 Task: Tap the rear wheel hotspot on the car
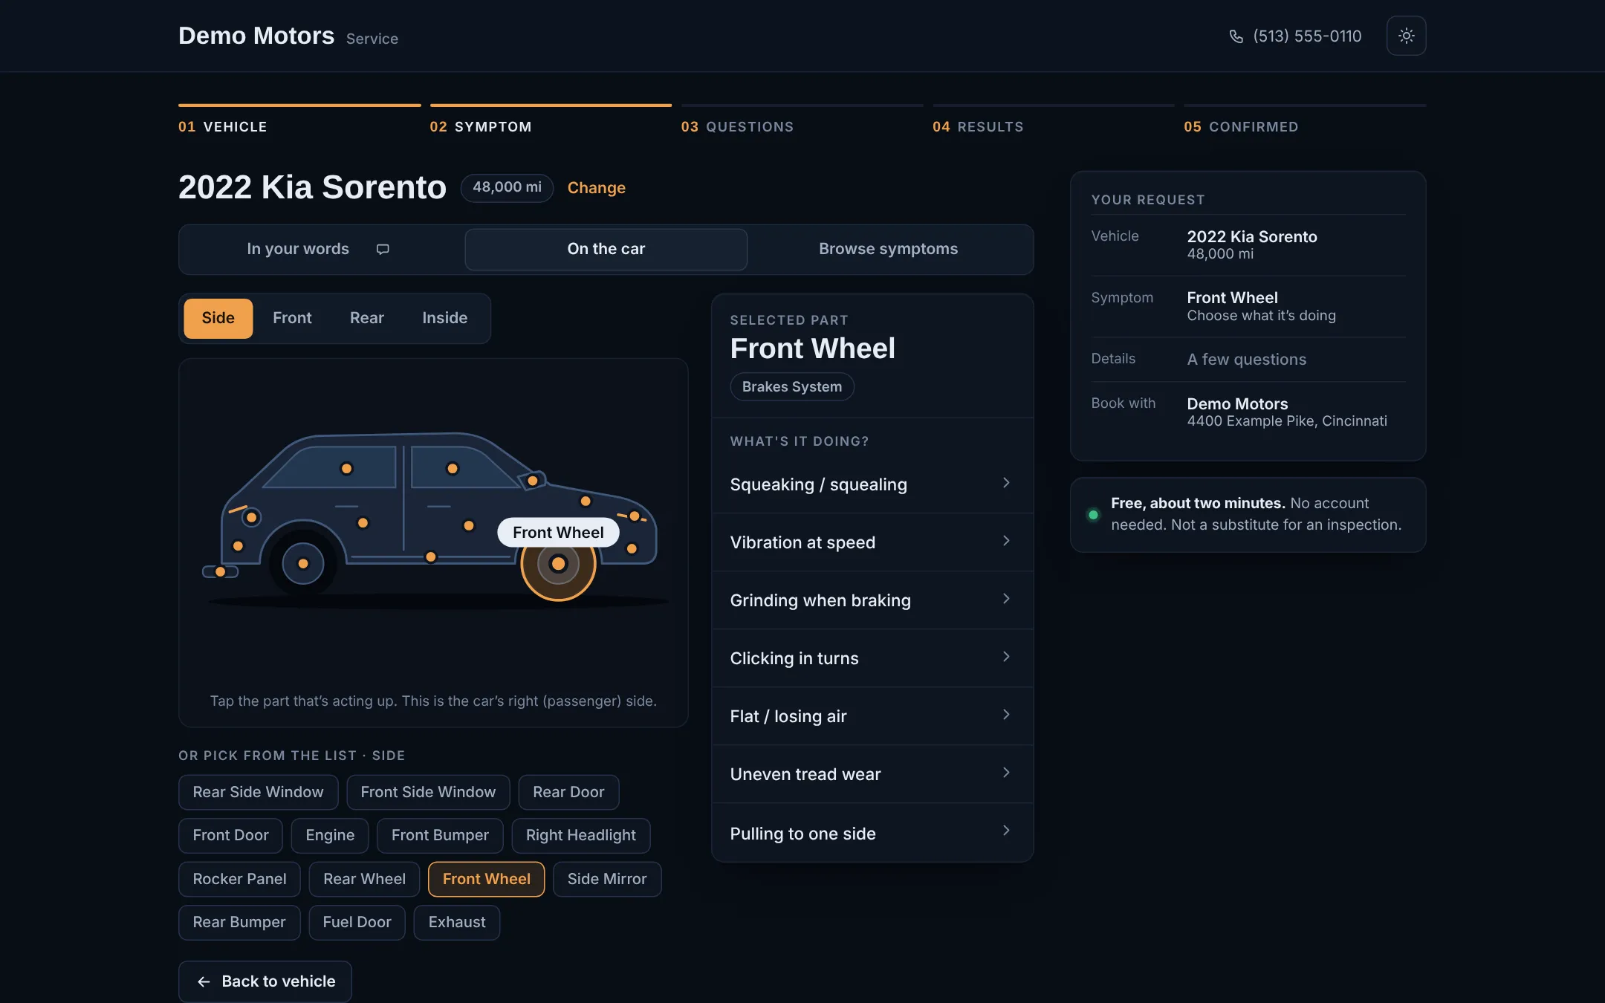303,564
